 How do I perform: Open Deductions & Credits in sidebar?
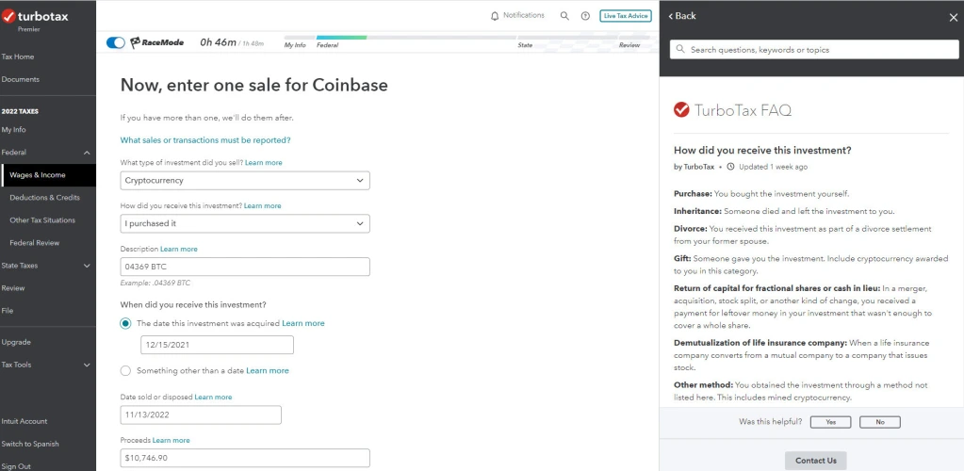tap(44, 198)
